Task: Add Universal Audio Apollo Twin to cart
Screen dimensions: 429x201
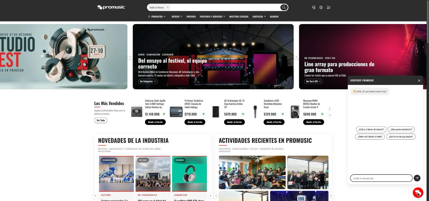Action: [x=155, y=122]
